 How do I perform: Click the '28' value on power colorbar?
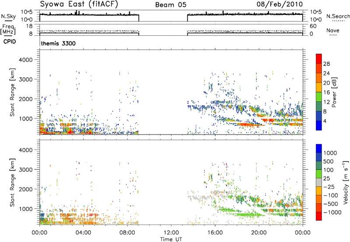[326, 64]
